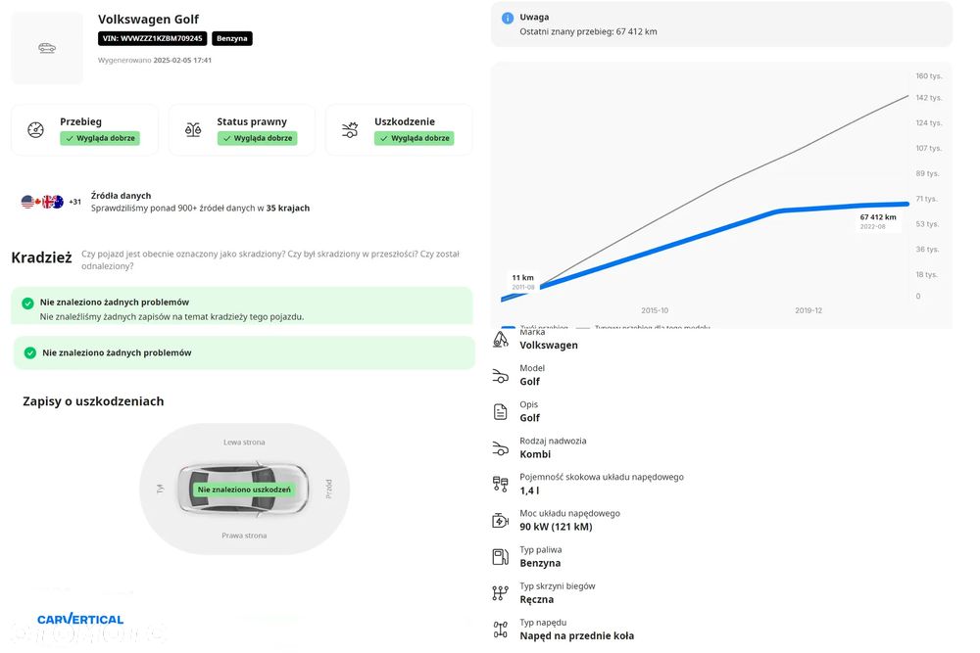Click the Napęd na przednie koła value
This screenshot has height=653, width=980.
click(x=577, y=636)
